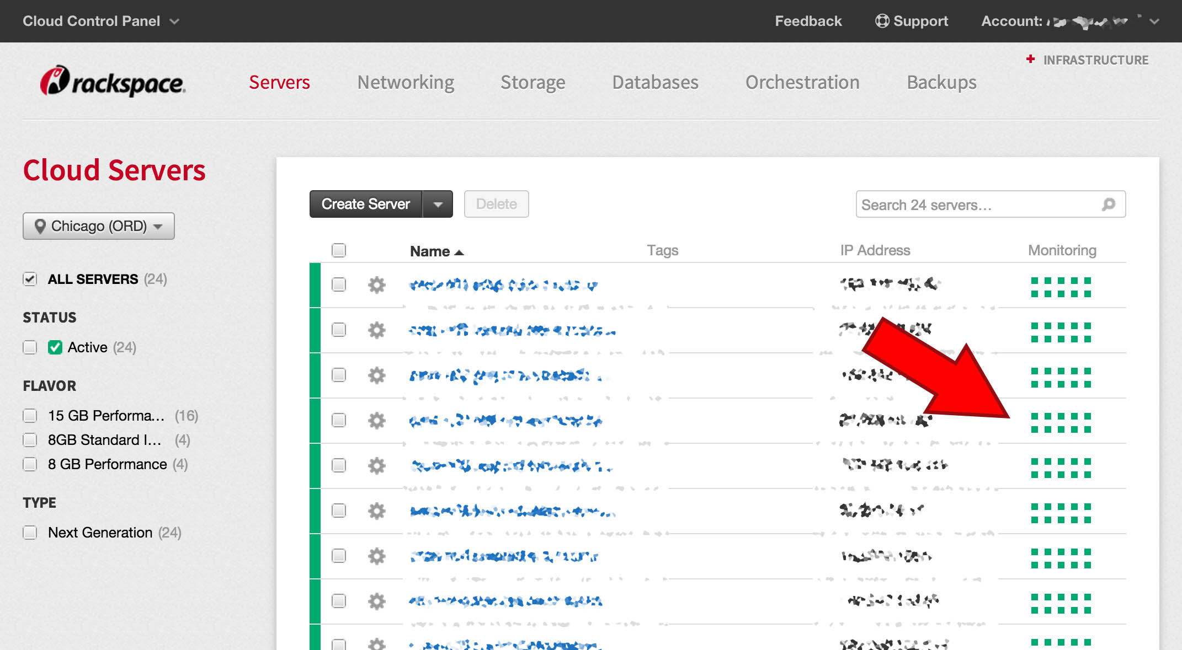Viewport: 1182px width, 650px height.
Task: Click the Infrastructure plus icon top right
Action: tap(1032, 60)
